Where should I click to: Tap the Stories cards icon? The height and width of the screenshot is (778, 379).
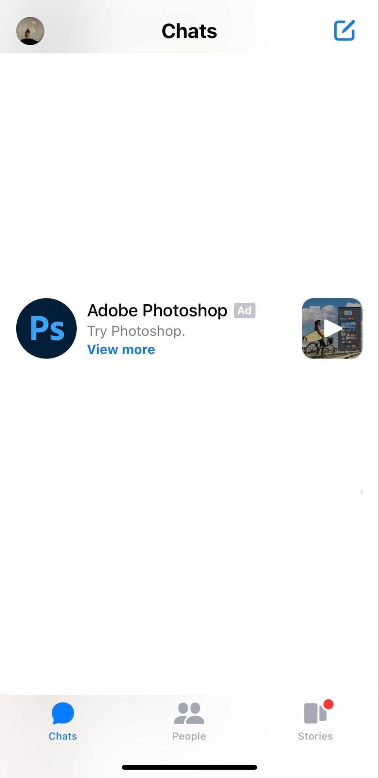click(314, 713)
